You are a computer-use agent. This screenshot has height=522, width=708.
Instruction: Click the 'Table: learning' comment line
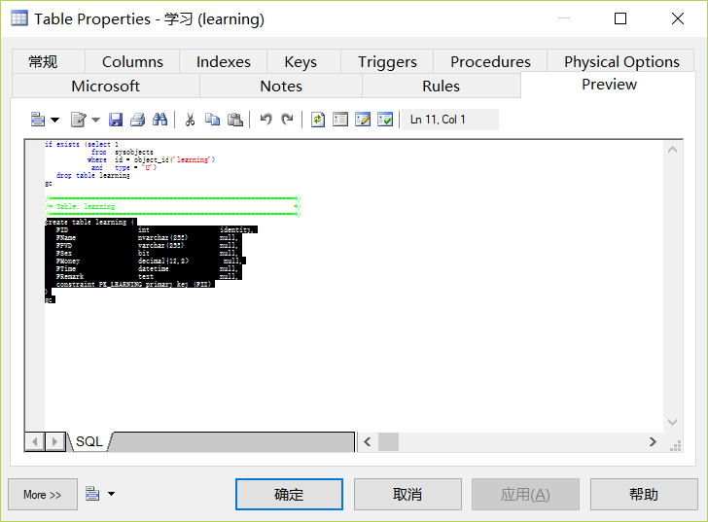(86, 206)
